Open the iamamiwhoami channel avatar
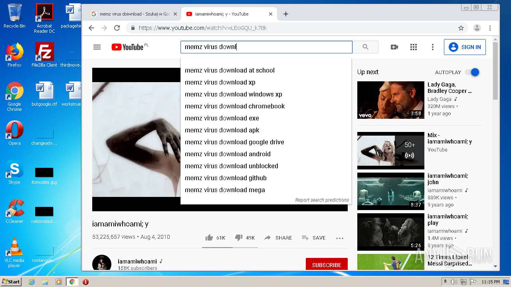The height and width of the screenshot is (287, 511). coord(102,263)
